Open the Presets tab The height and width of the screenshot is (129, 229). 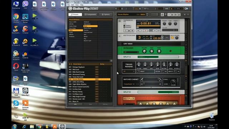click(75, 14)
